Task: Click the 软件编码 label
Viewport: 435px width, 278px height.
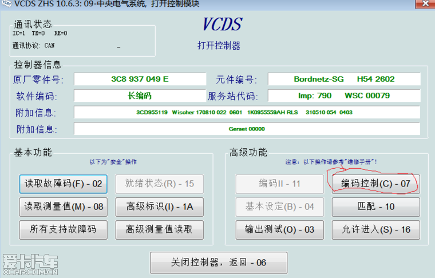Action: 37,96
